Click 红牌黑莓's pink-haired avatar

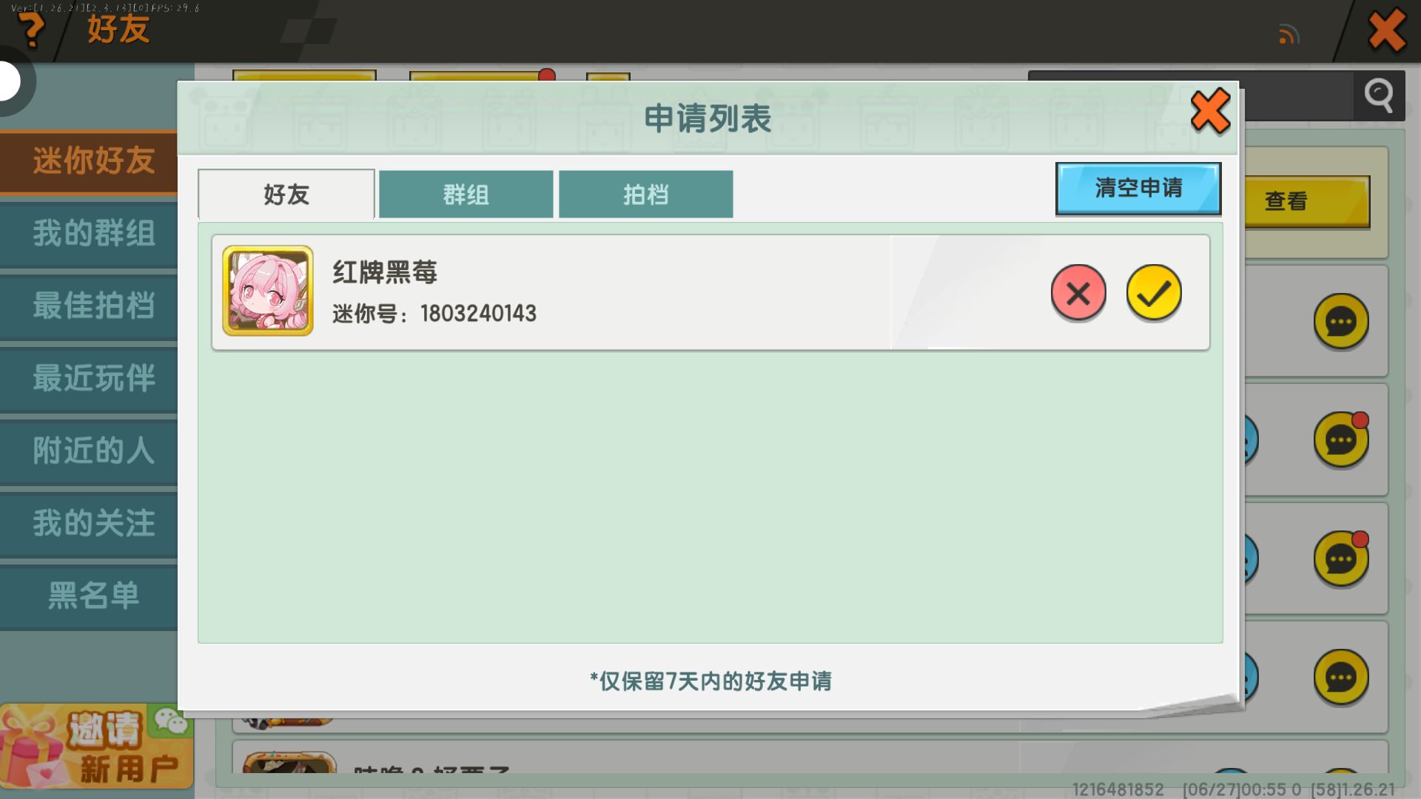point(268,291)
